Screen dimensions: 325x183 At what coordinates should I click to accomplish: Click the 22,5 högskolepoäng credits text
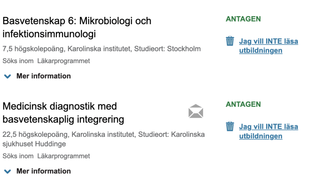(35, 134)
